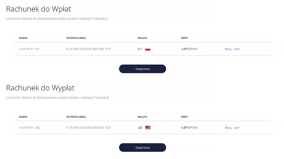Viewport: 284px width, 159px height.
Task: Click NR KONTA (IBAN) header in withdrawals table
Action: click(x=76, y=117)
